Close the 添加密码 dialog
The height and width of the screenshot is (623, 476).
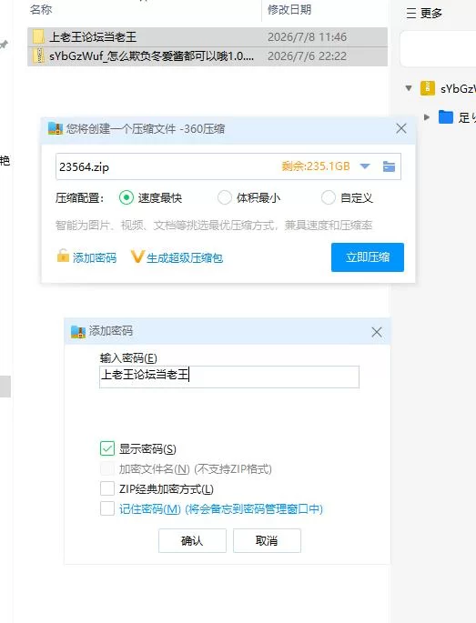pyautogui.click(x=377, y=332)
